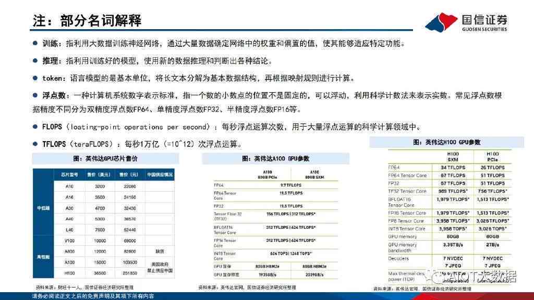Click the 9.7 TFLOPS value
The image size is (534, 300).
[291, 185]
